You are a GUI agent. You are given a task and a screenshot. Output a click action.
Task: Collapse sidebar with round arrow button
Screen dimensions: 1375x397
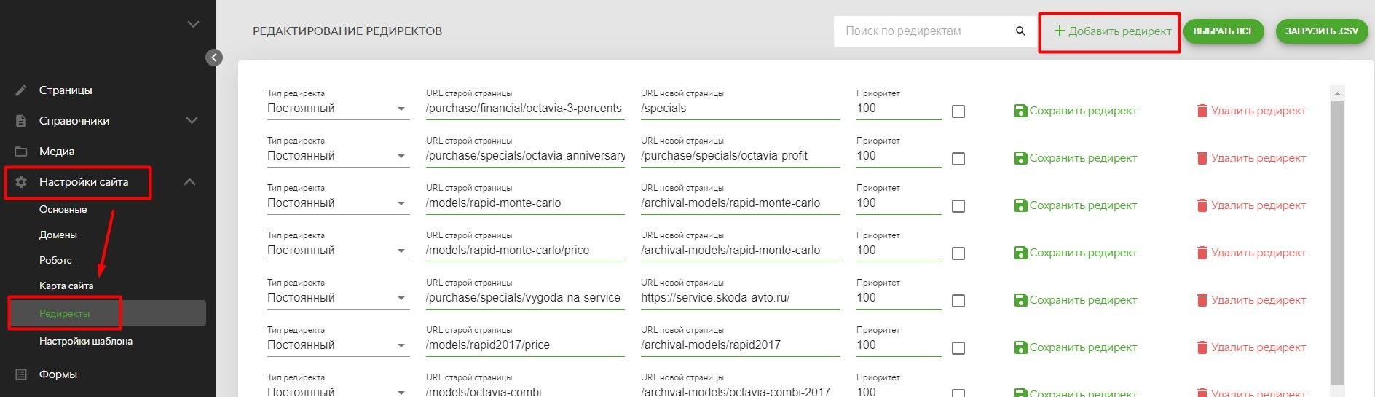(214, 58)
